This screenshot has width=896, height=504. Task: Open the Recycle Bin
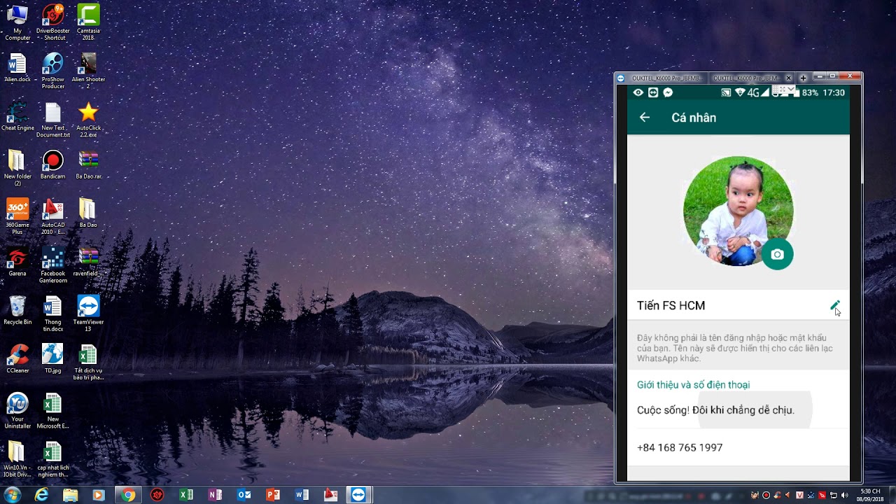click(x=17, y=310)
